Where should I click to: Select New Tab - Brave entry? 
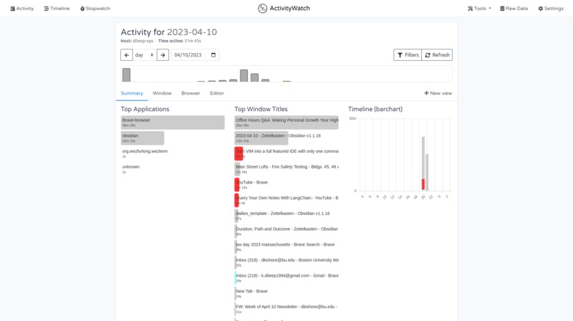(286, 293)
